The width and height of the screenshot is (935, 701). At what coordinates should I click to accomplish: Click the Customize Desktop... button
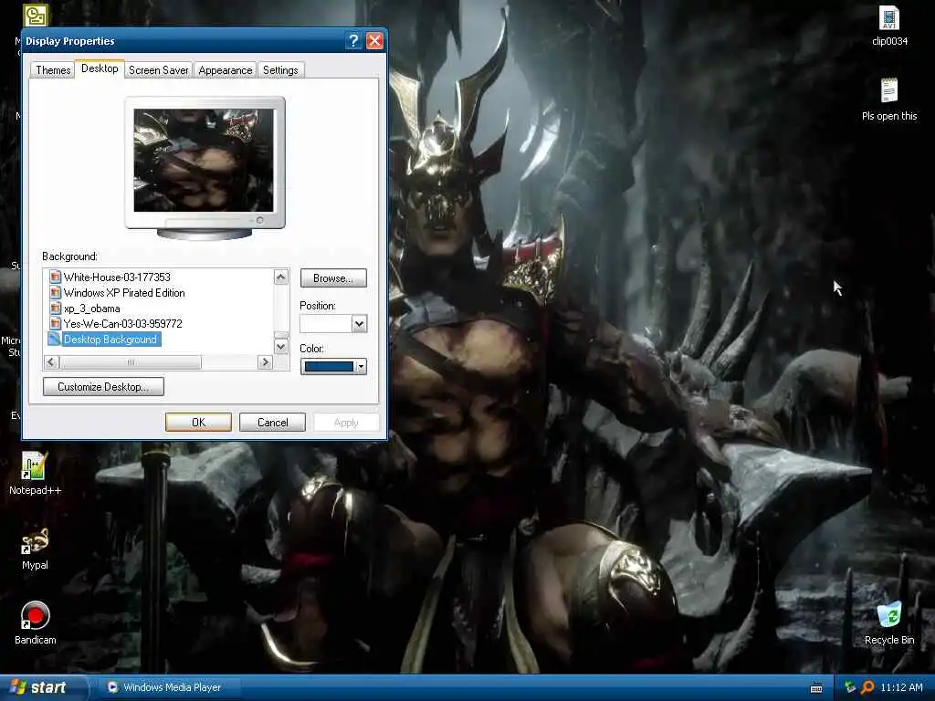(x=103, y=386)
